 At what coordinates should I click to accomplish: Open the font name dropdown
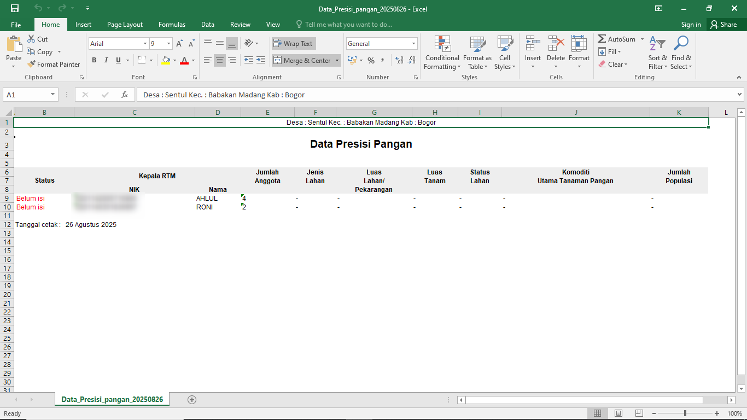click(x=145, y=44)
